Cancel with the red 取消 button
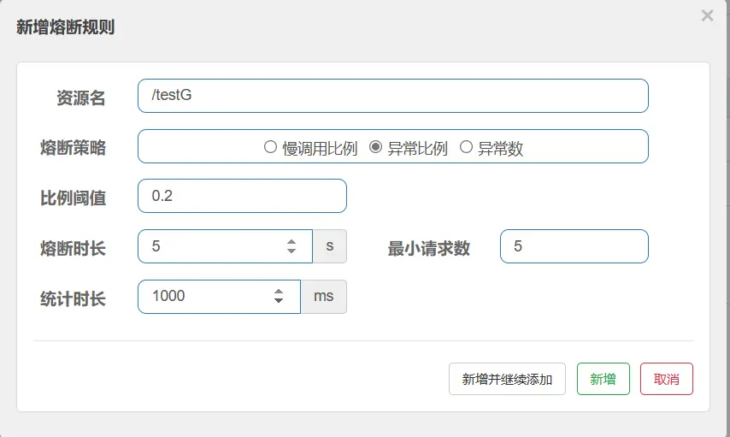This screenshot has width=730, height=437. [x=666, y=379]
